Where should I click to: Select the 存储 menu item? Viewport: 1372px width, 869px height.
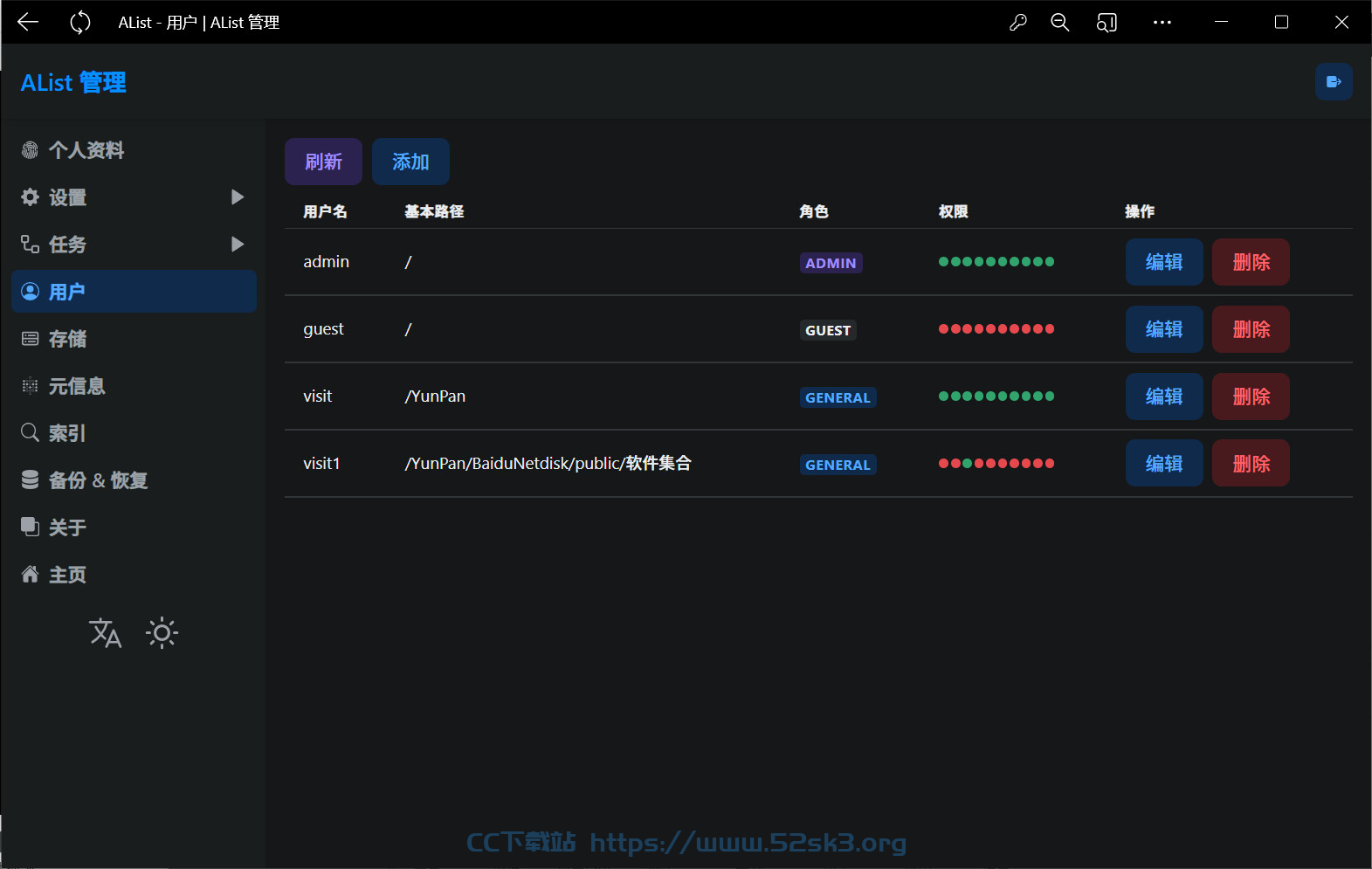point(134,339)
